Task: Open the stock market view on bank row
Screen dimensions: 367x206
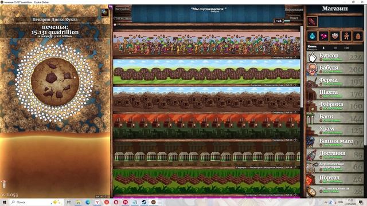Action: (x=266, y=168)
